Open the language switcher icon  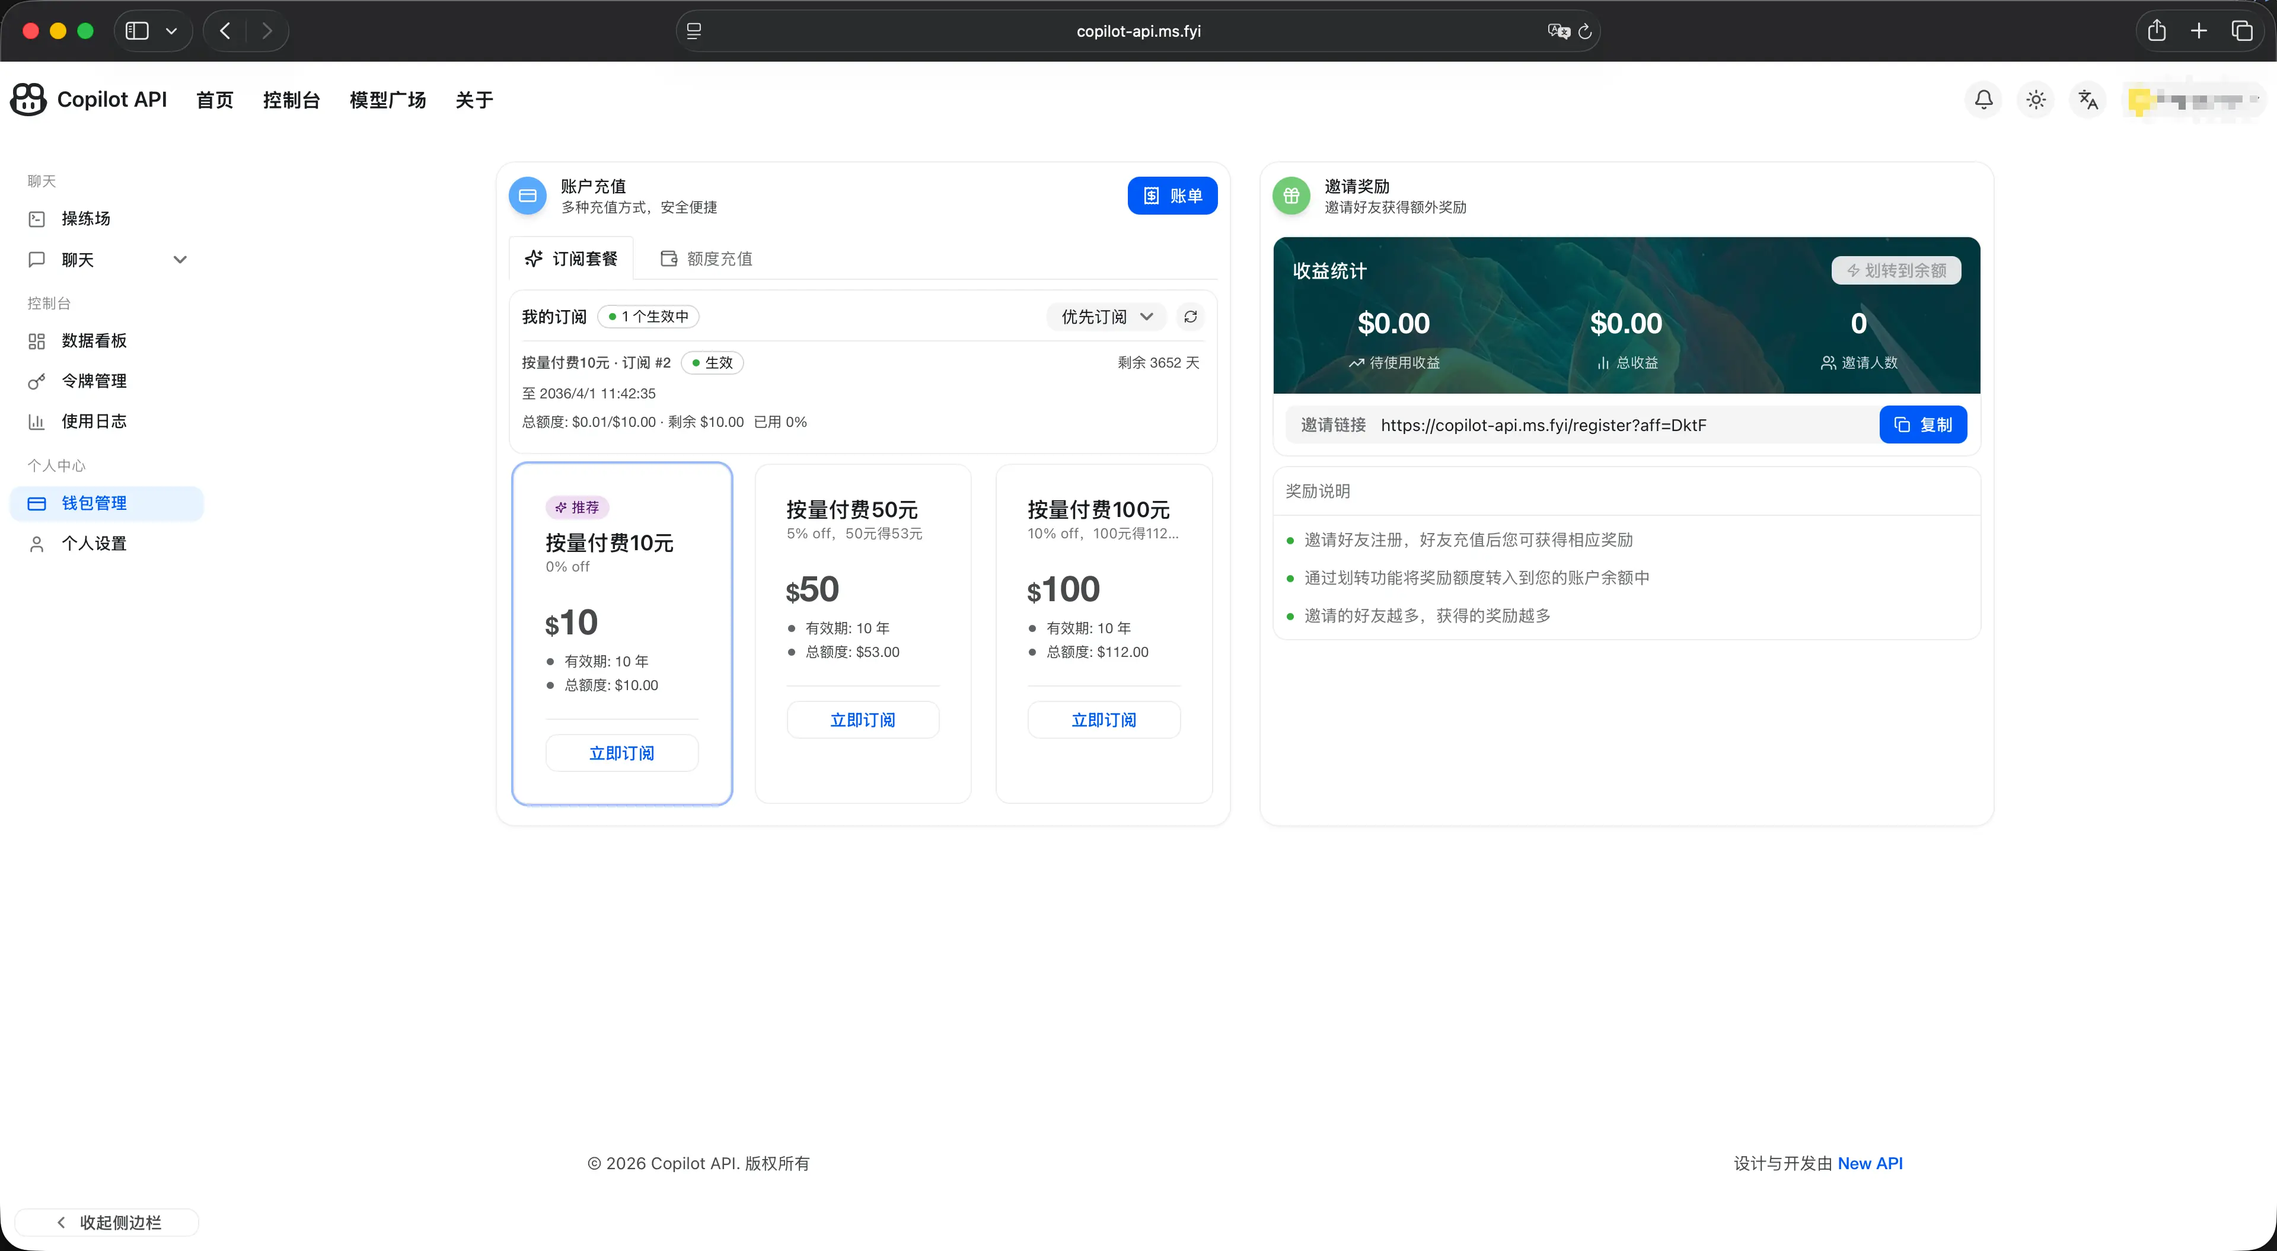pos(2088,100)
